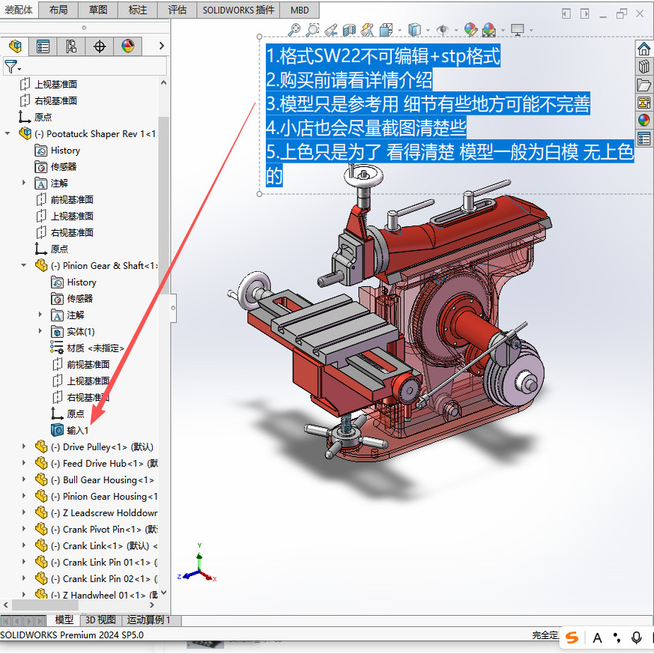Click horizontal scrollbar right arrow in tree
The image size is (654, 654).
pos(152,605)
